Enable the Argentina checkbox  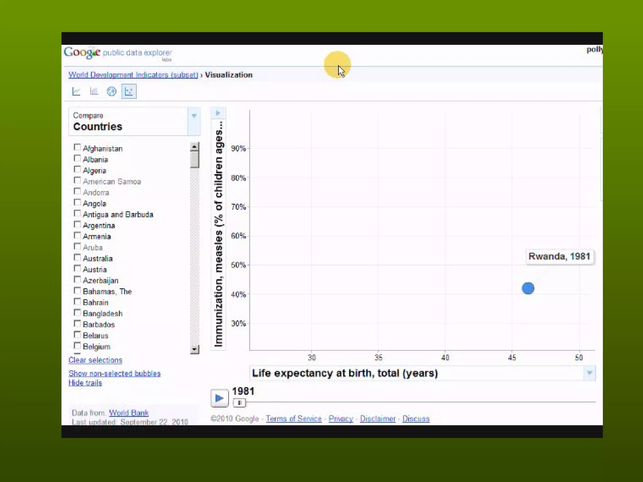point(77,224)
